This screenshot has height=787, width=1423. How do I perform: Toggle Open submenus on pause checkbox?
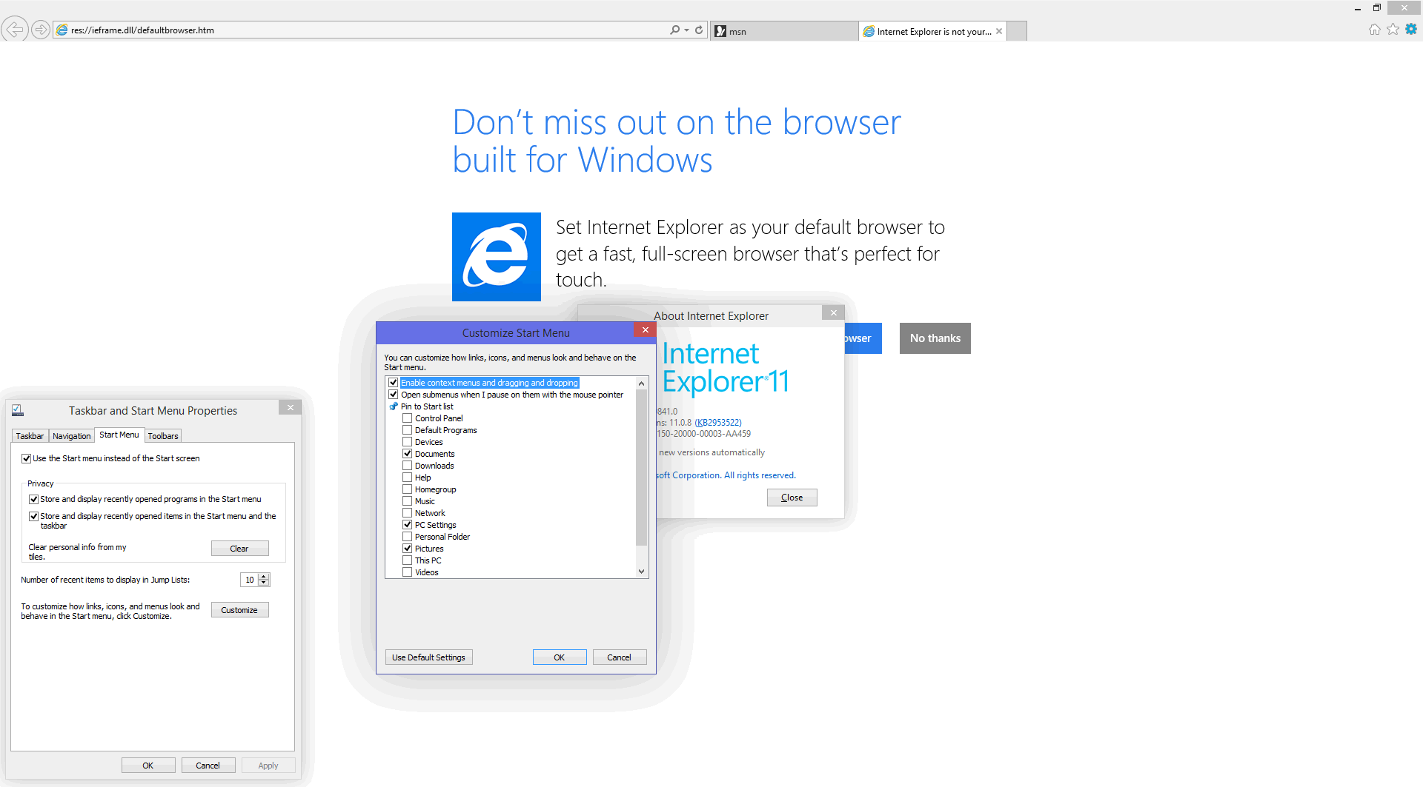[394, 395]
